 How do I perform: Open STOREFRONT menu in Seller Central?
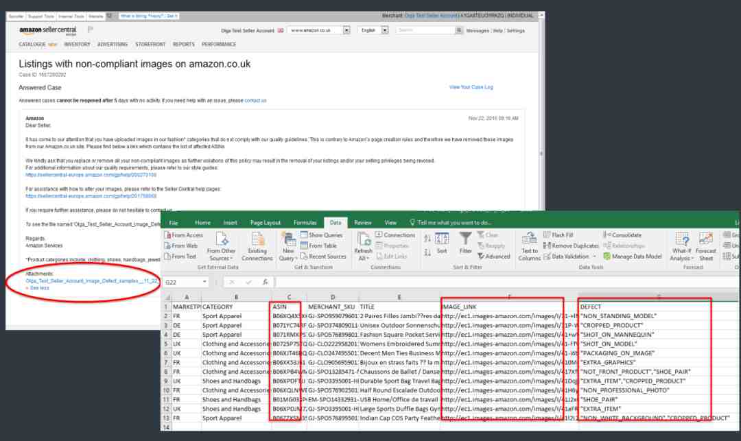click(150, 45)
